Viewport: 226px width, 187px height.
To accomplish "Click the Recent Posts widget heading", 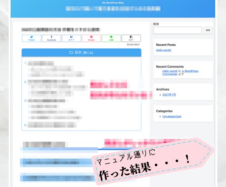I will click(166, 45).
